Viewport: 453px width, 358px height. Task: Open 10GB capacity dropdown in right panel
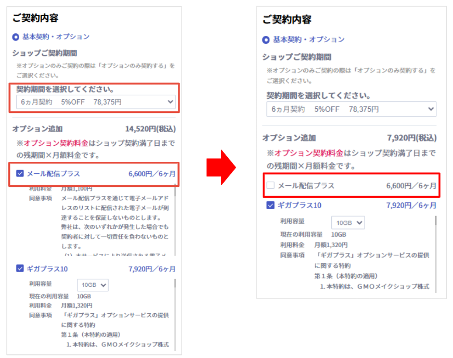pos(348,223)
